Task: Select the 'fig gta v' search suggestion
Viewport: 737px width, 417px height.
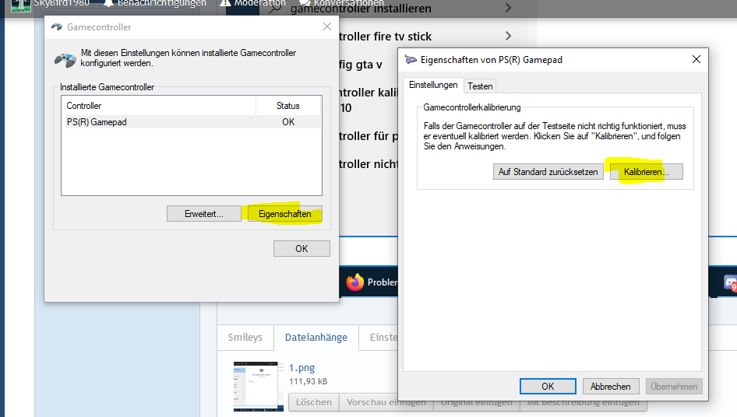Action: pyautogui.click(x=361, y=65)
